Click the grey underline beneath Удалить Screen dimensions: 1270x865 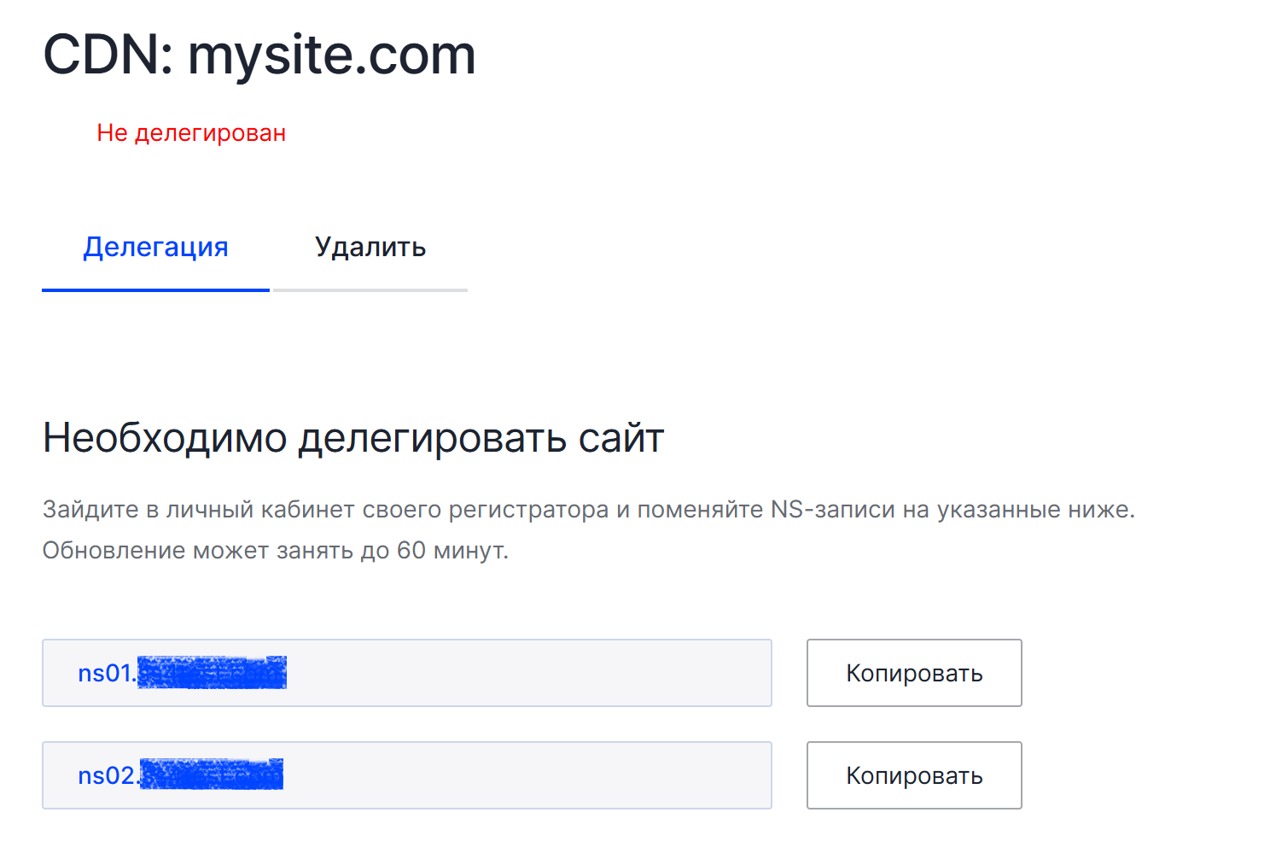370,290
